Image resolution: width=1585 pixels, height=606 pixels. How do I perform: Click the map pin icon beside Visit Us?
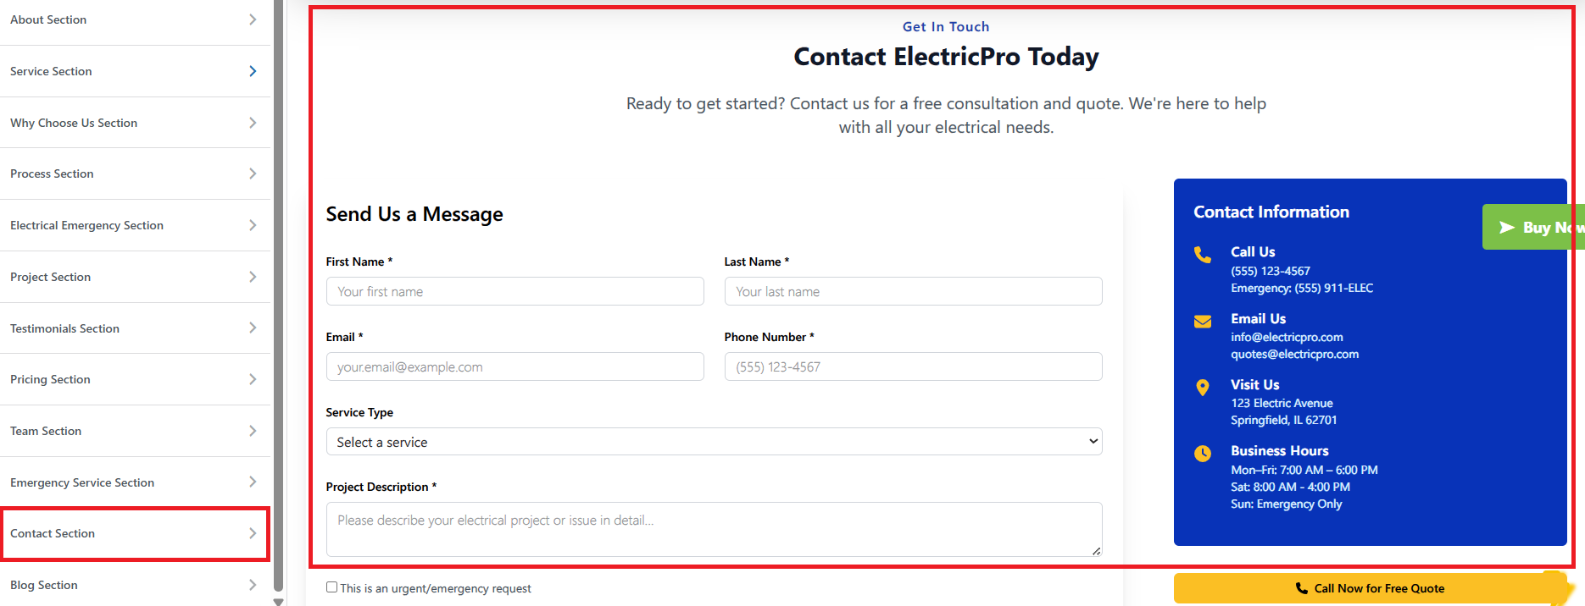click(x=1202, y=388)
